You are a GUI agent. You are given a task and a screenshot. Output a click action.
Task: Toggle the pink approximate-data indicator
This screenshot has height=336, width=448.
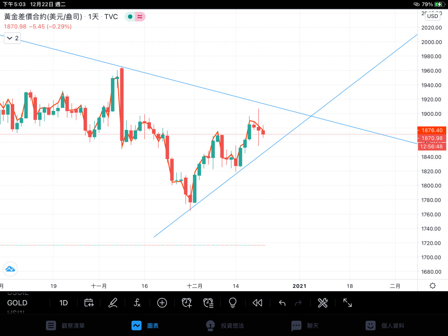140,17
